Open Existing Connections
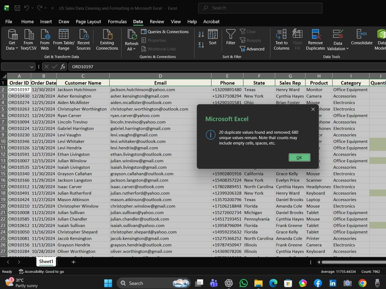Image resolution: width=386 pixels, height=289 pixels. click(x=107, y=40)
